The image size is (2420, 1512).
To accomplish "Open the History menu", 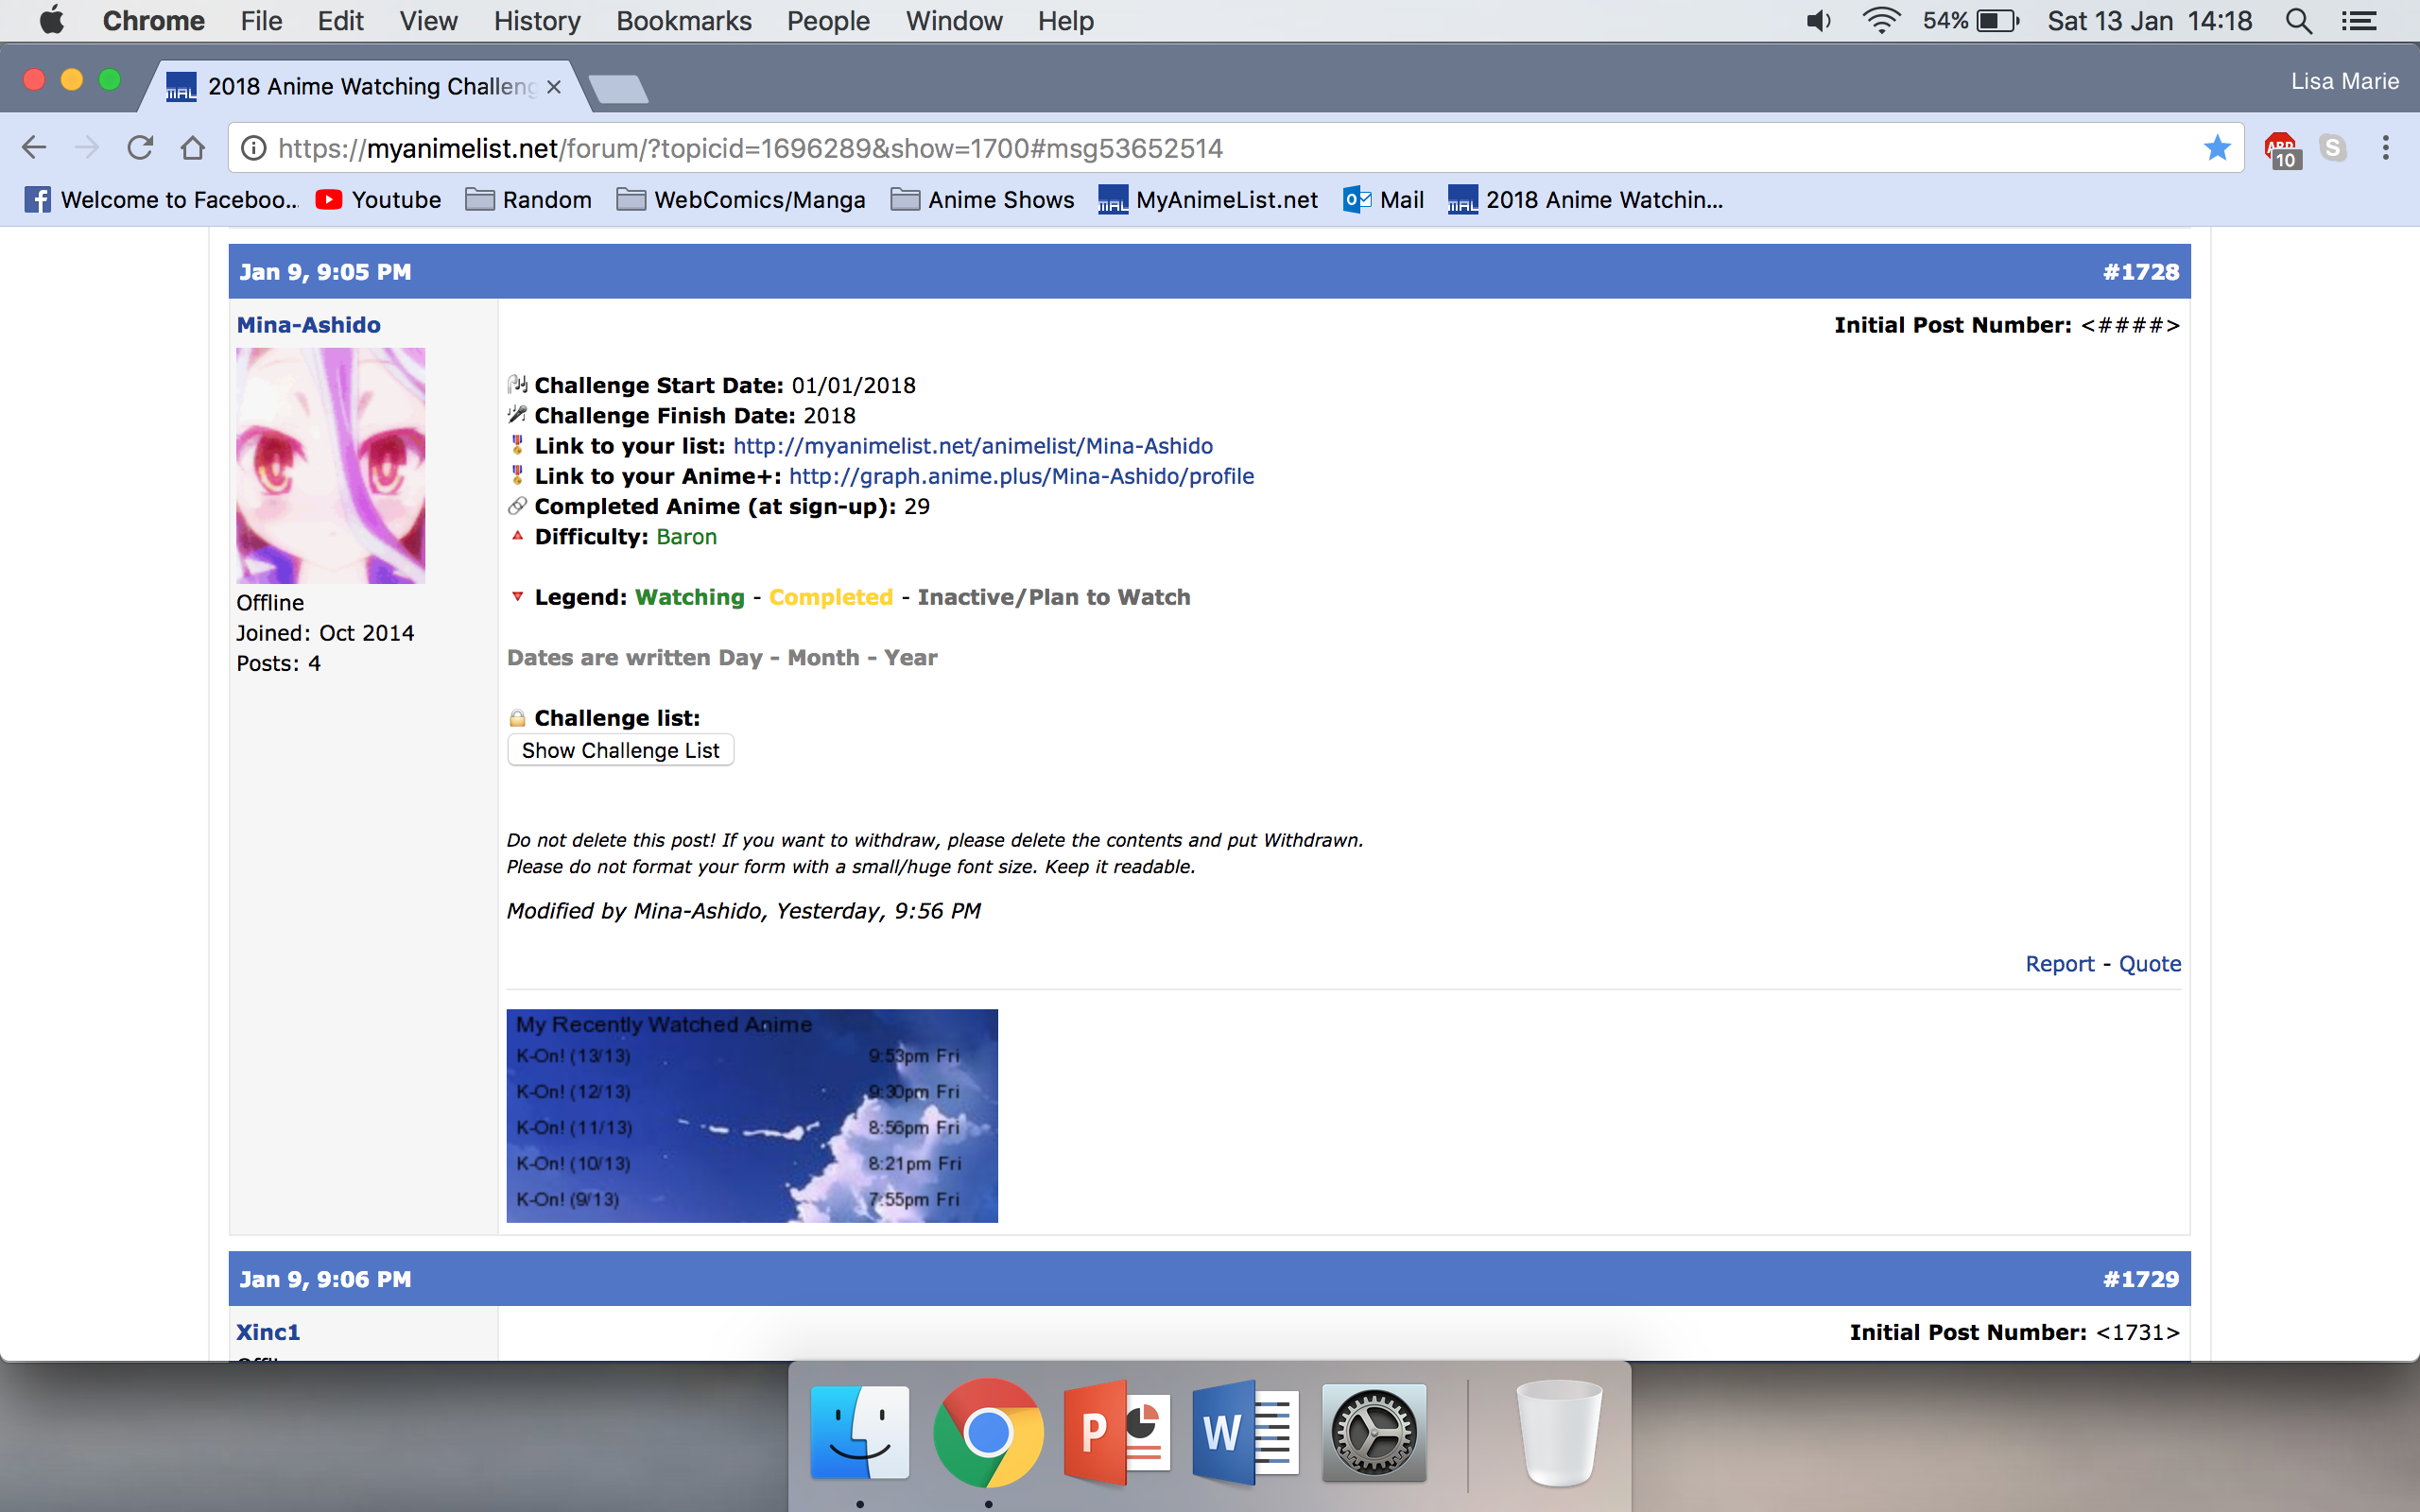I will (x=537, y=21).
